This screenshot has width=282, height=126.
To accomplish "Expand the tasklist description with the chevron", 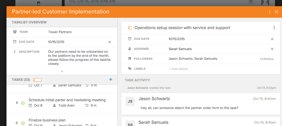I will tap(62, 71).
